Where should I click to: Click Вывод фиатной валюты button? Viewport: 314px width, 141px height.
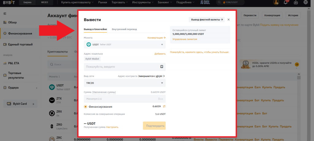[x=207, y=20]
